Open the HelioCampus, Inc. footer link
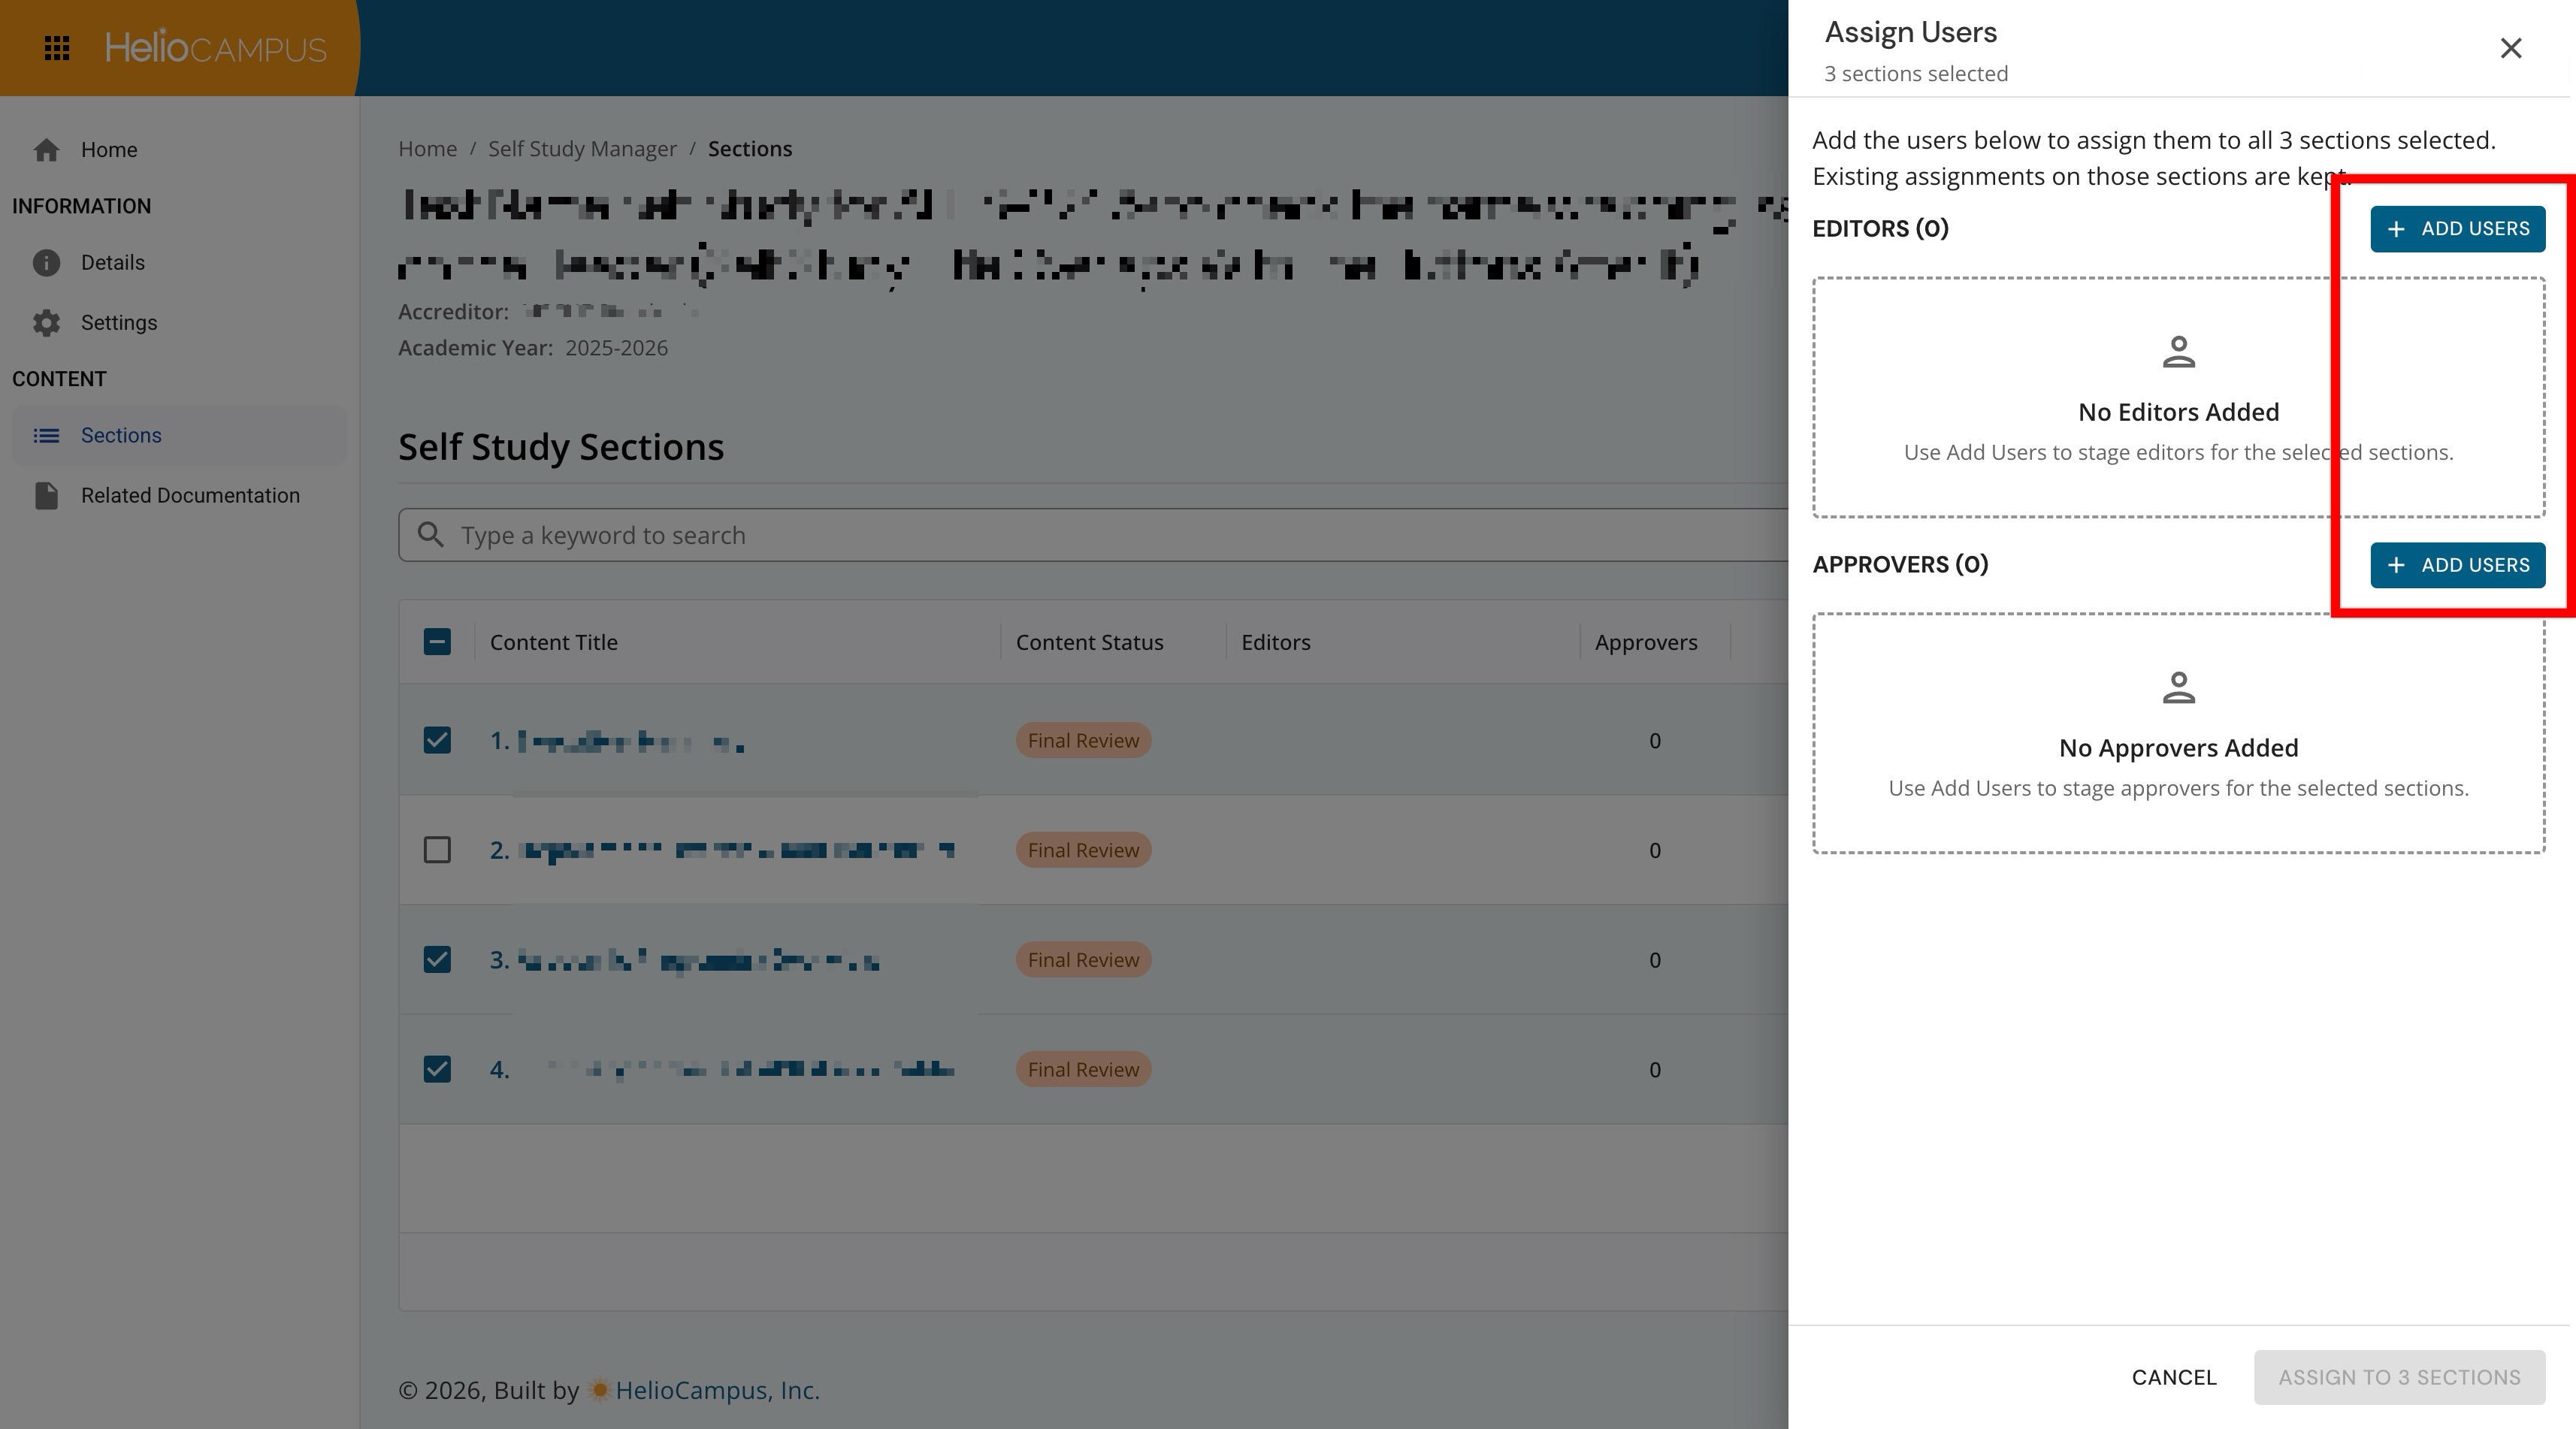This screenshot has height=1429, width=2576. (x=717, y=1390)
